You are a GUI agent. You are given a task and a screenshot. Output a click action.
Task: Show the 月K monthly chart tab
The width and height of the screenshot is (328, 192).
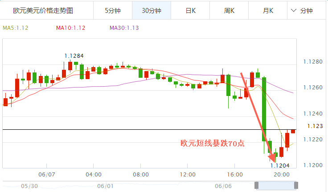point(268,10)
